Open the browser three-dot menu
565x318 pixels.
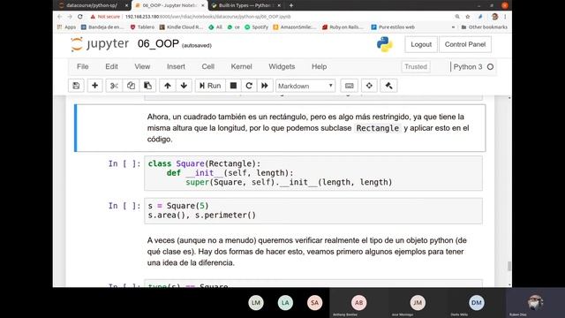tap(505, 17)
